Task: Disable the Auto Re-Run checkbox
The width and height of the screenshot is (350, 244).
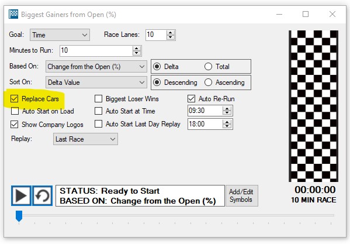Action: [191, 98]
